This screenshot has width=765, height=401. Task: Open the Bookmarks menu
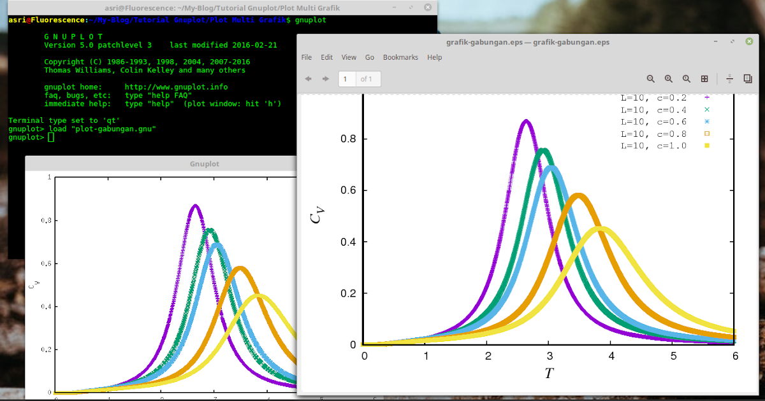tap(400, 57)
